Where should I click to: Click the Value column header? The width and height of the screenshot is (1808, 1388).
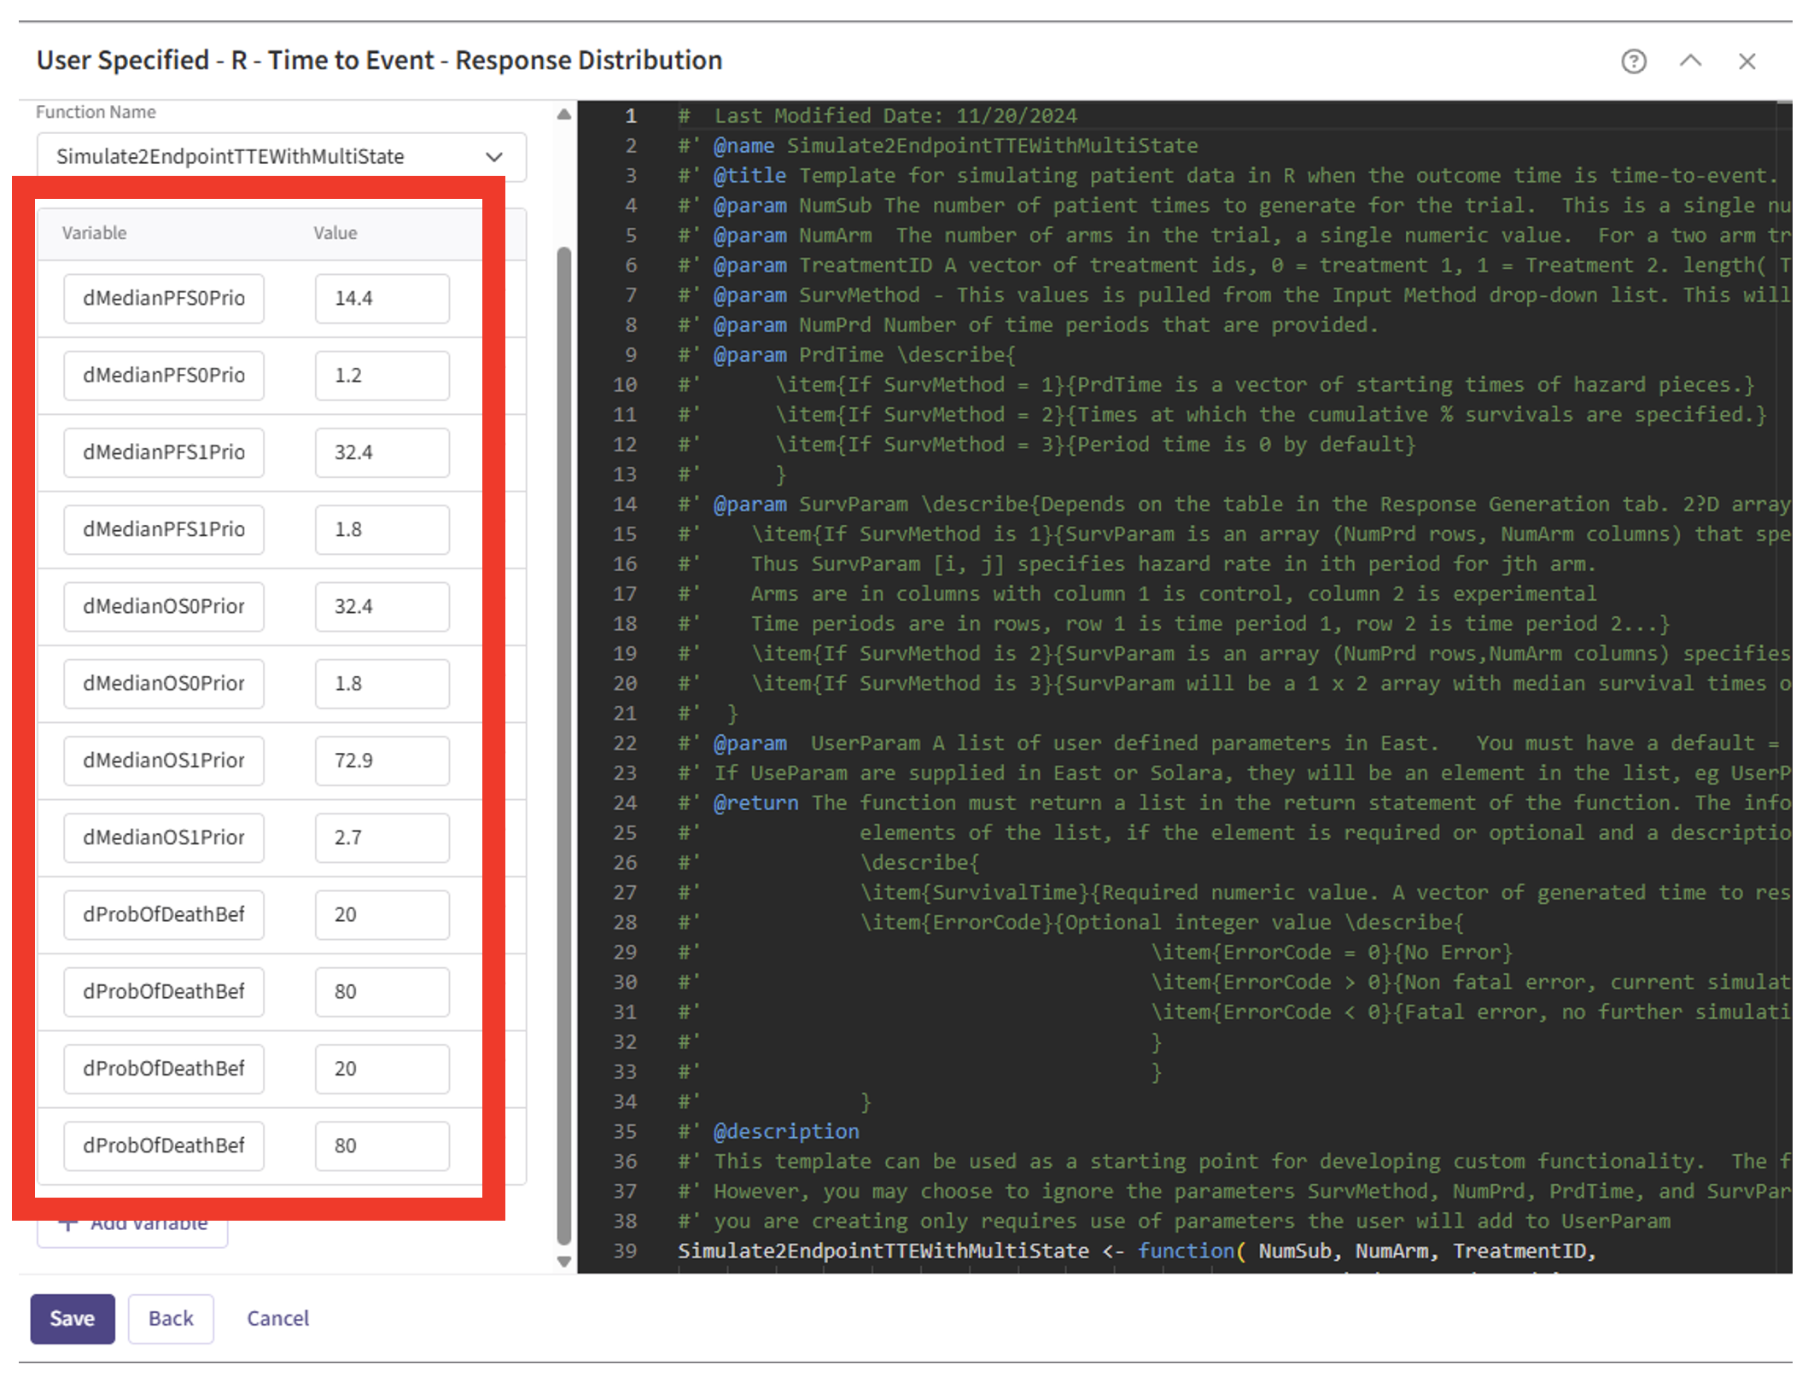[335, 233]
